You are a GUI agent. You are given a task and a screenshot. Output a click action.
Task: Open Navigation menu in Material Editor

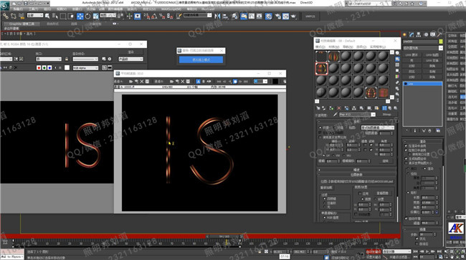(x=348, y=47)
